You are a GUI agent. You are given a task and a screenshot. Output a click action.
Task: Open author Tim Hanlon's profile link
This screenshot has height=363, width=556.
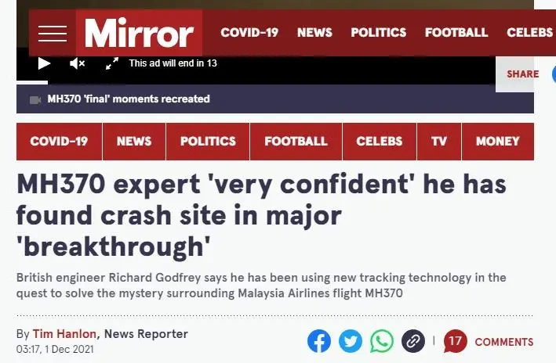[64, 333]
